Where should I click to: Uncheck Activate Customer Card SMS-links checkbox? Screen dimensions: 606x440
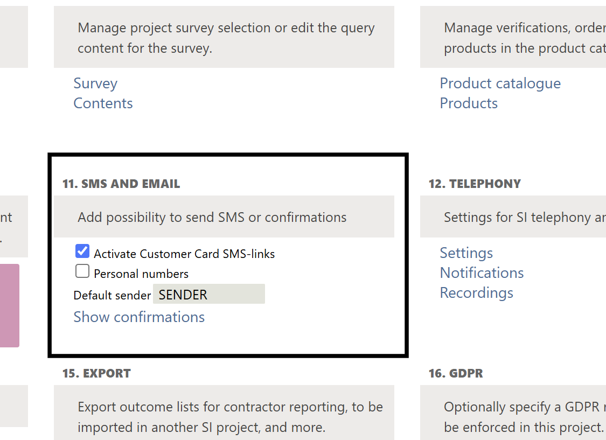tap(82, 251)
